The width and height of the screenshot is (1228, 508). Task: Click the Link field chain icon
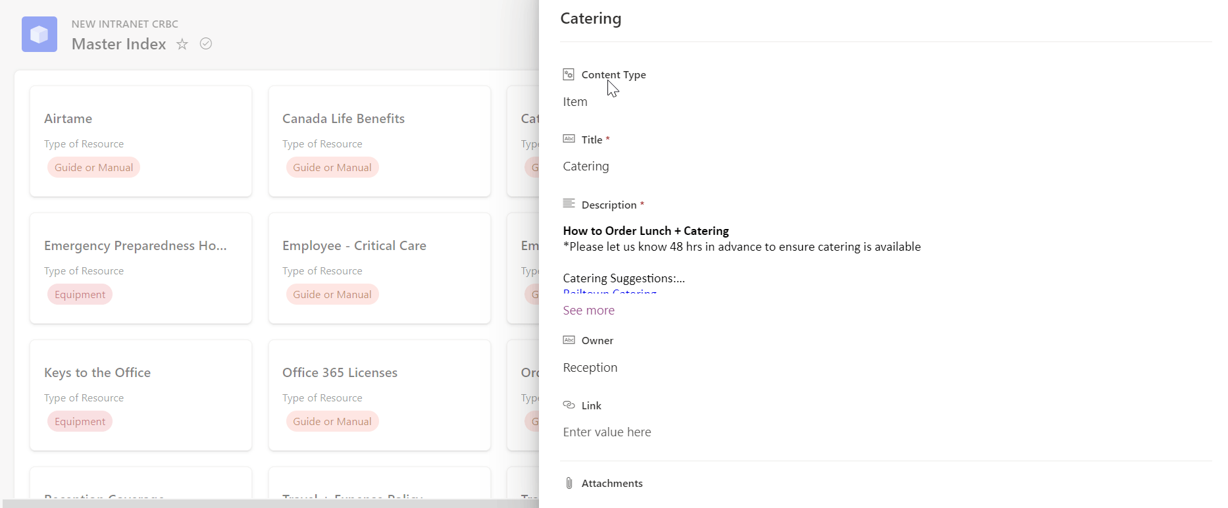click(x=569, y=405)
